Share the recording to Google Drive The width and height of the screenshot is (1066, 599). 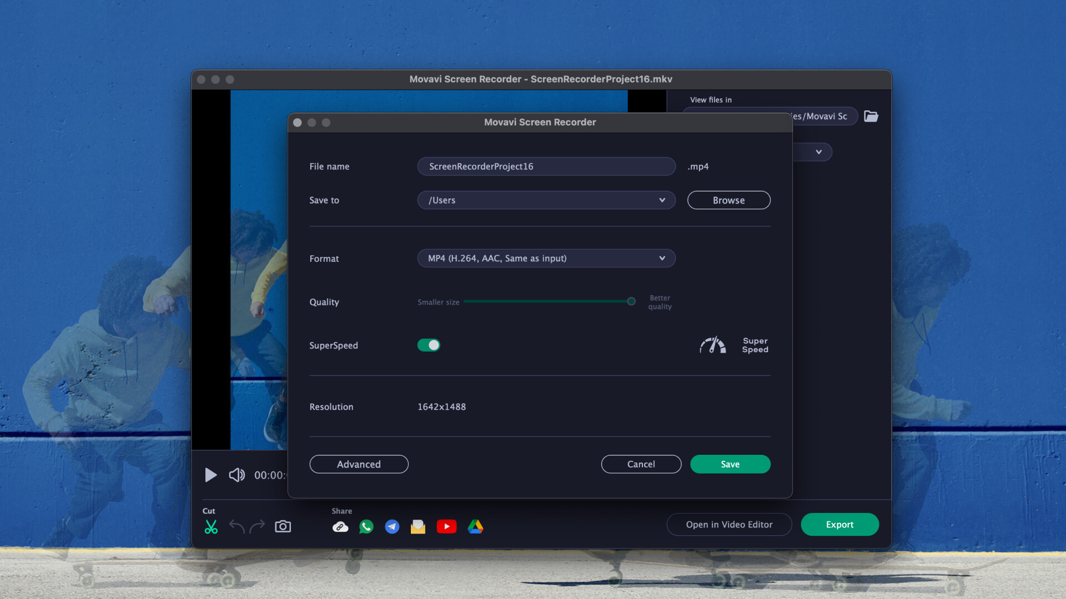(x=476, y=526)
